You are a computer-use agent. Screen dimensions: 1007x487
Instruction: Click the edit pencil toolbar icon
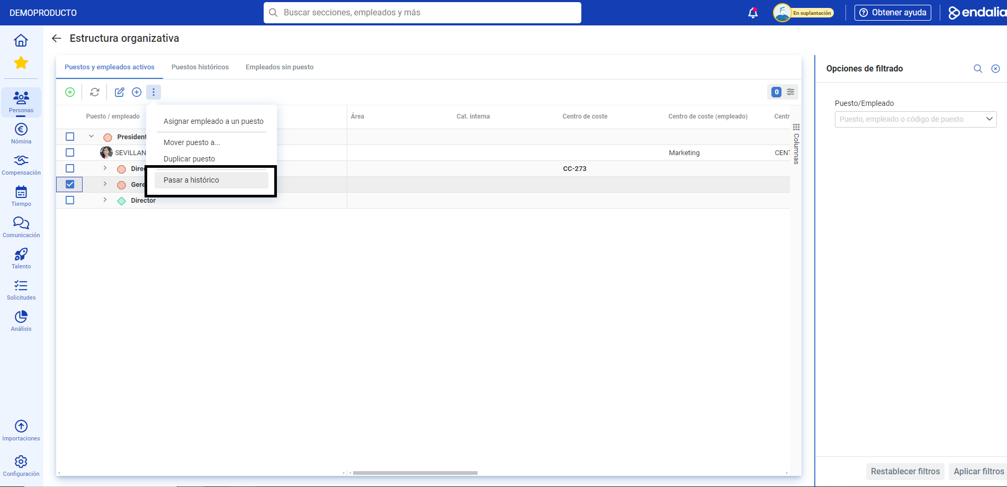(120, 92)
